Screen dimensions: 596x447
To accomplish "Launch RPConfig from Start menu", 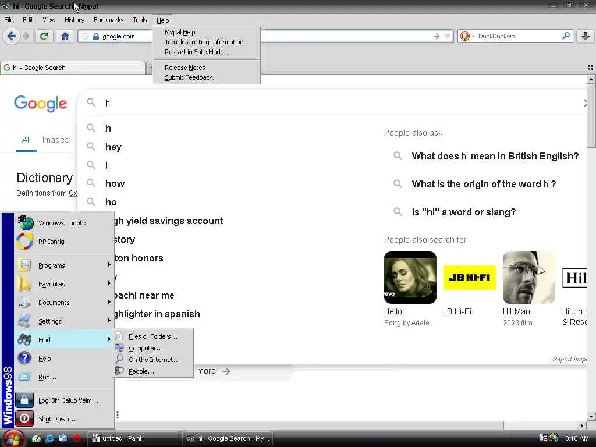I will point(64,242).
